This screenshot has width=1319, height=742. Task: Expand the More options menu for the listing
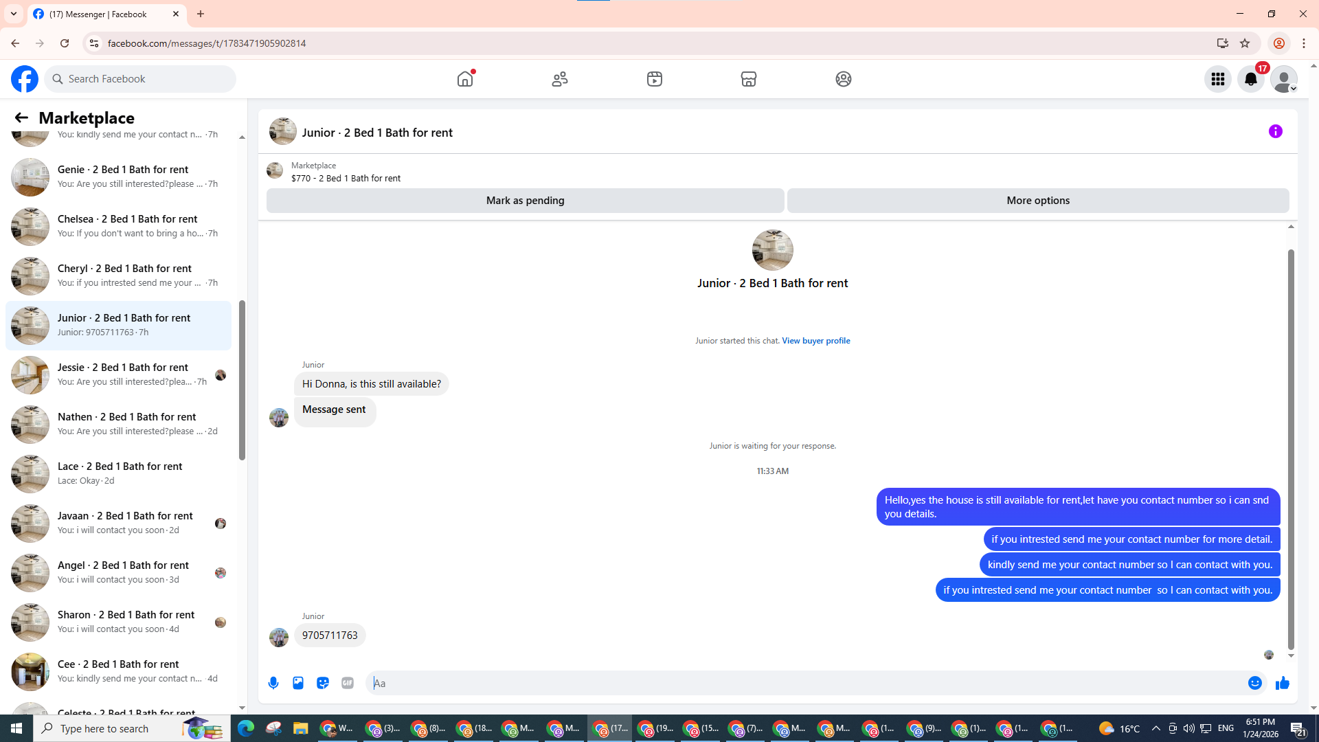point(1037,201)
